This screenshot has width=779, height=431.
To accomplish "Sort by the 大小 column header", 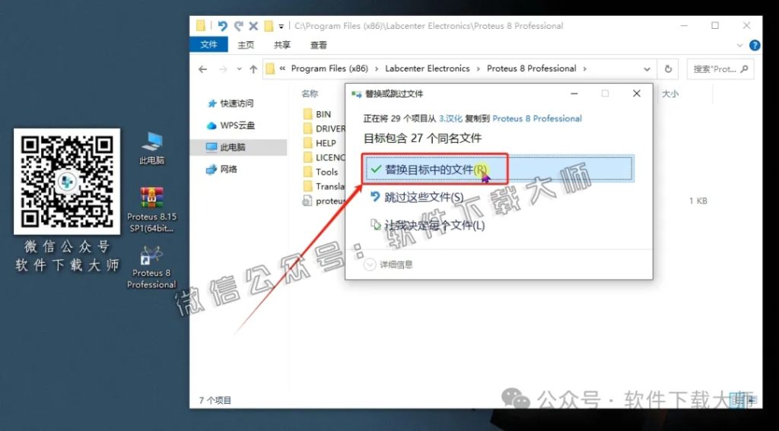I will tap(669, 93).
